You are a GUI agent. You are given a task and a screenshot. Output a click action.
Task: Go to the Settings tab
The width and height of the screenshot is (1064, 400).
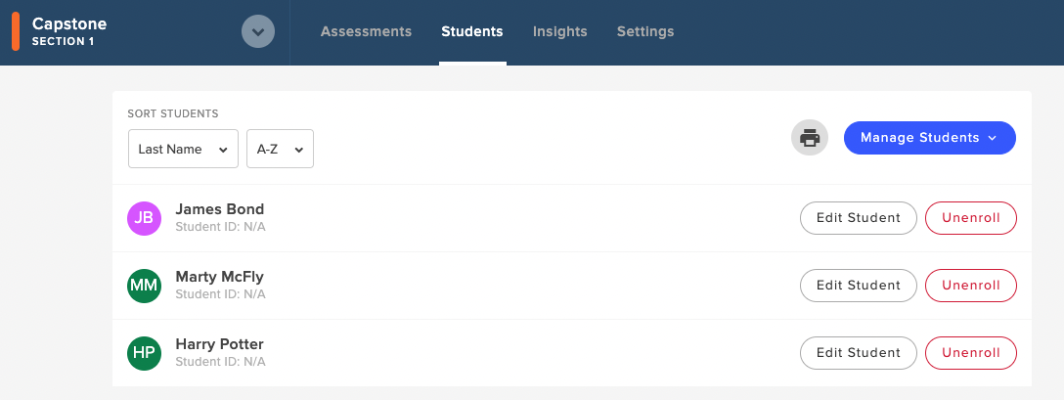point(645,32)
